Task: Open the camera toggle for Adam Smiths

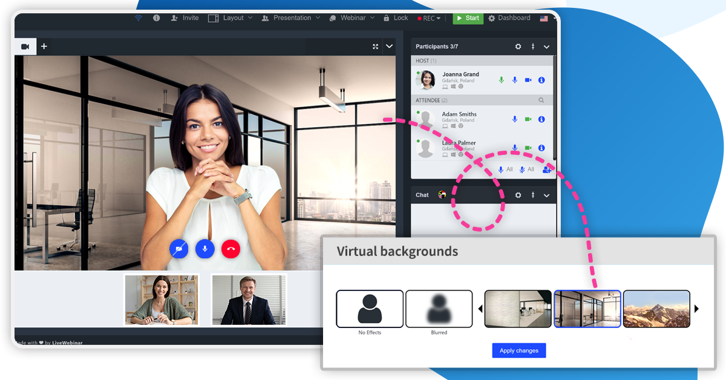Action: point(528,119)
